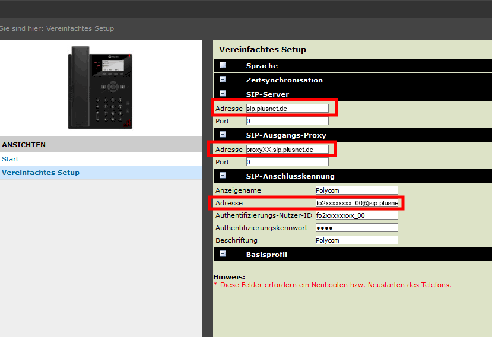The width and height of the screenshot is (492, 337).
Task: Click the SIP-Ausgangs-Proxy Port field
Action: pyautogui.click(x=287, y=162)
